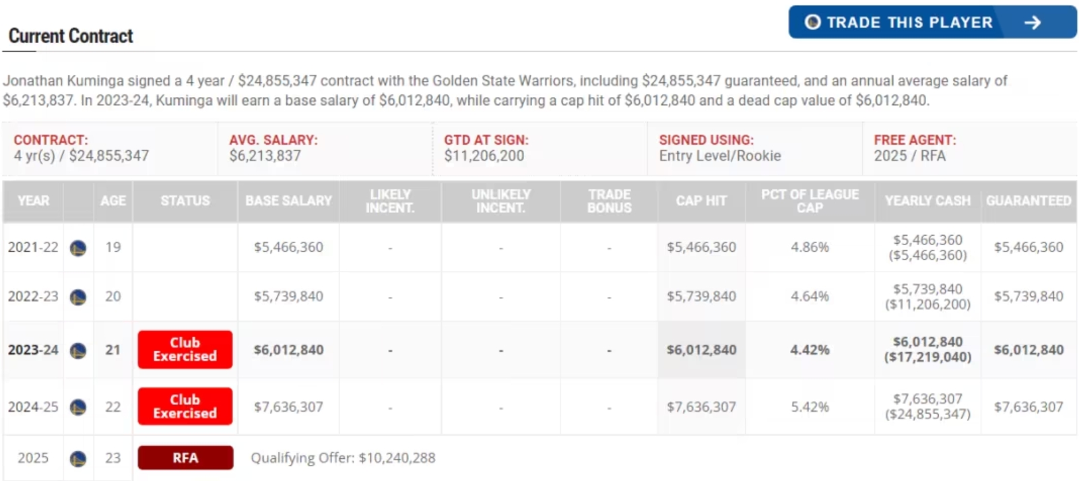
Task: Click the 2023-24 Club Exercised badge
Action: coord(185,350)
